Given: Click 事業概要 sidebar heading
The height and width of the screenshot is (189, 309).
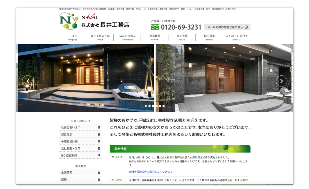Looking at the screenshot, I should 80,166.
